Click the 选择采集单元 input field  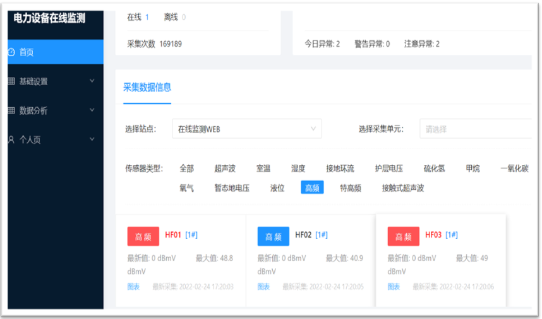pos(474,129)
